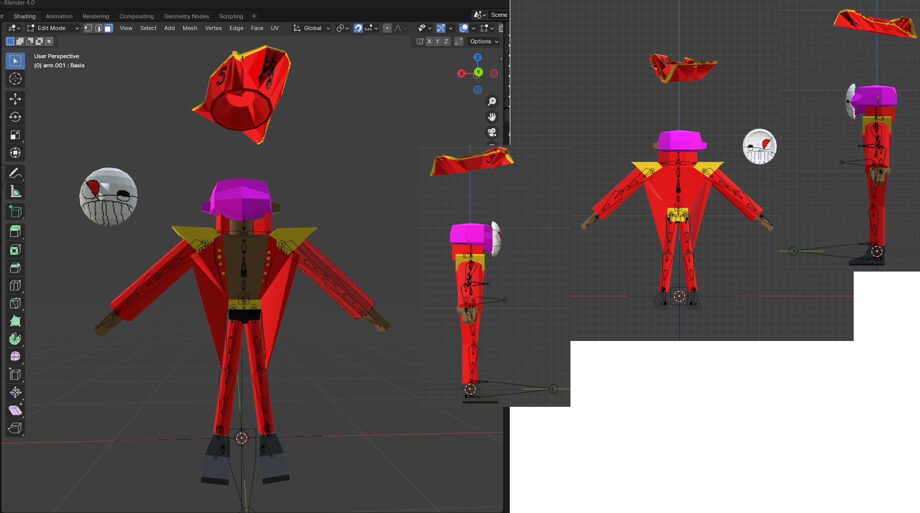920x513 pixels.
Task: Switch to vertex select mode
Action: pos(88,28)
